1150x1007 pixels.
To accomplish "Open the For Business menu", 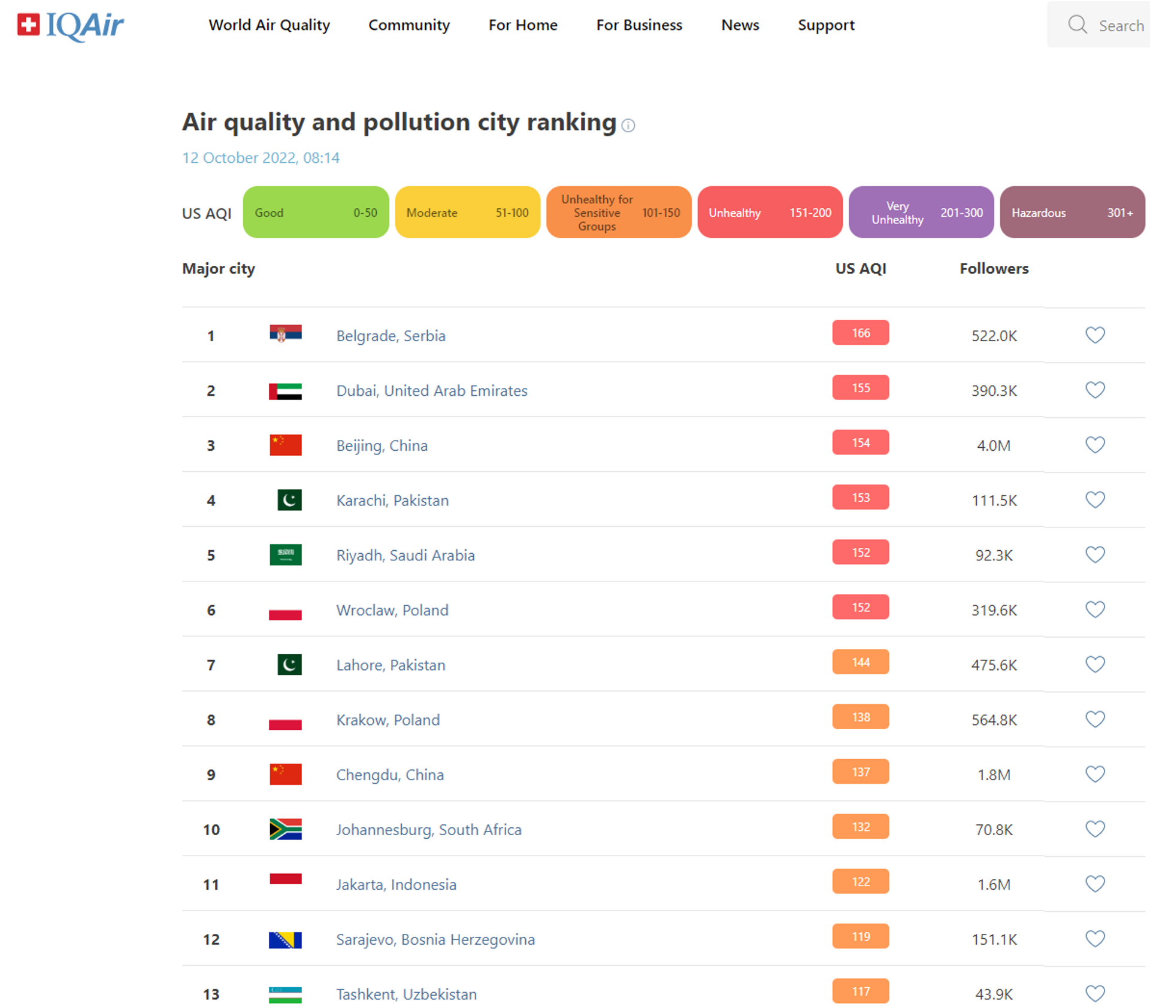I will [639, 25].
